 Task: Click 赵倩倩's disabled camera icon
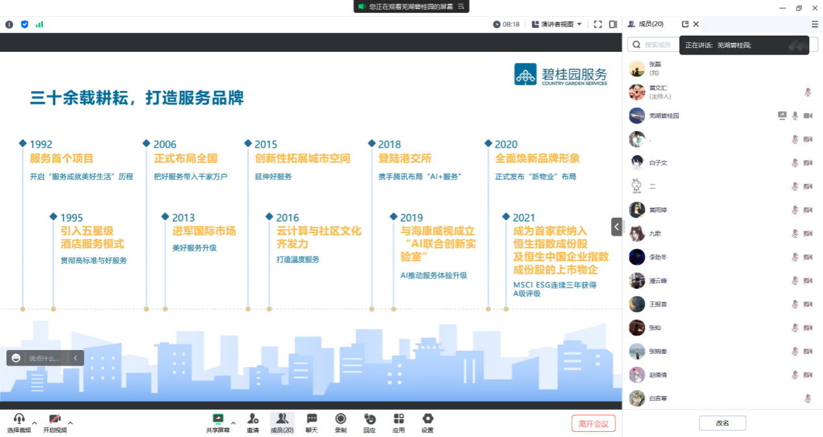coord(808,375)
